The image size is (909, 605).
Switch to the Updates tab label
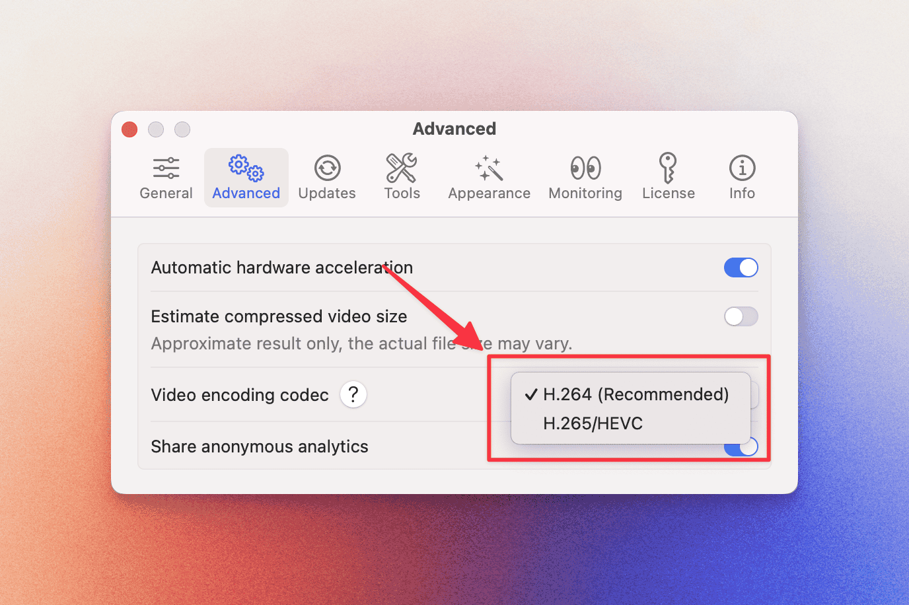pos(327,193)
